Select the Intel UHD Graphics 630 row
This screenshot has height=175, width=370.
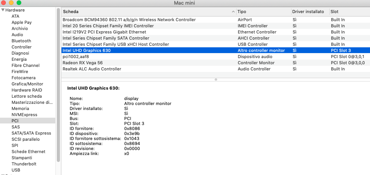coord(216,50)
